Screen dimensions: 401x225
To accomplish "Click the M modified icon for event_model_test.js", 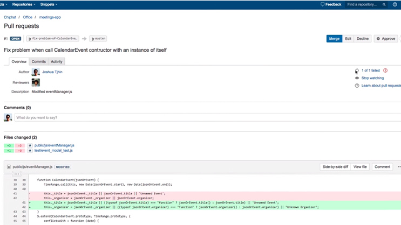I will [30, 151].
